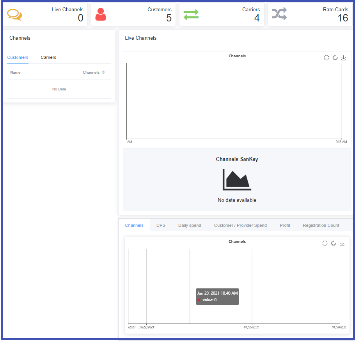Image resolution: width=355 pixels, height=341 pixels.
Task: Click restore icon in Live Channels chart
Action: (x=335, y=58)
